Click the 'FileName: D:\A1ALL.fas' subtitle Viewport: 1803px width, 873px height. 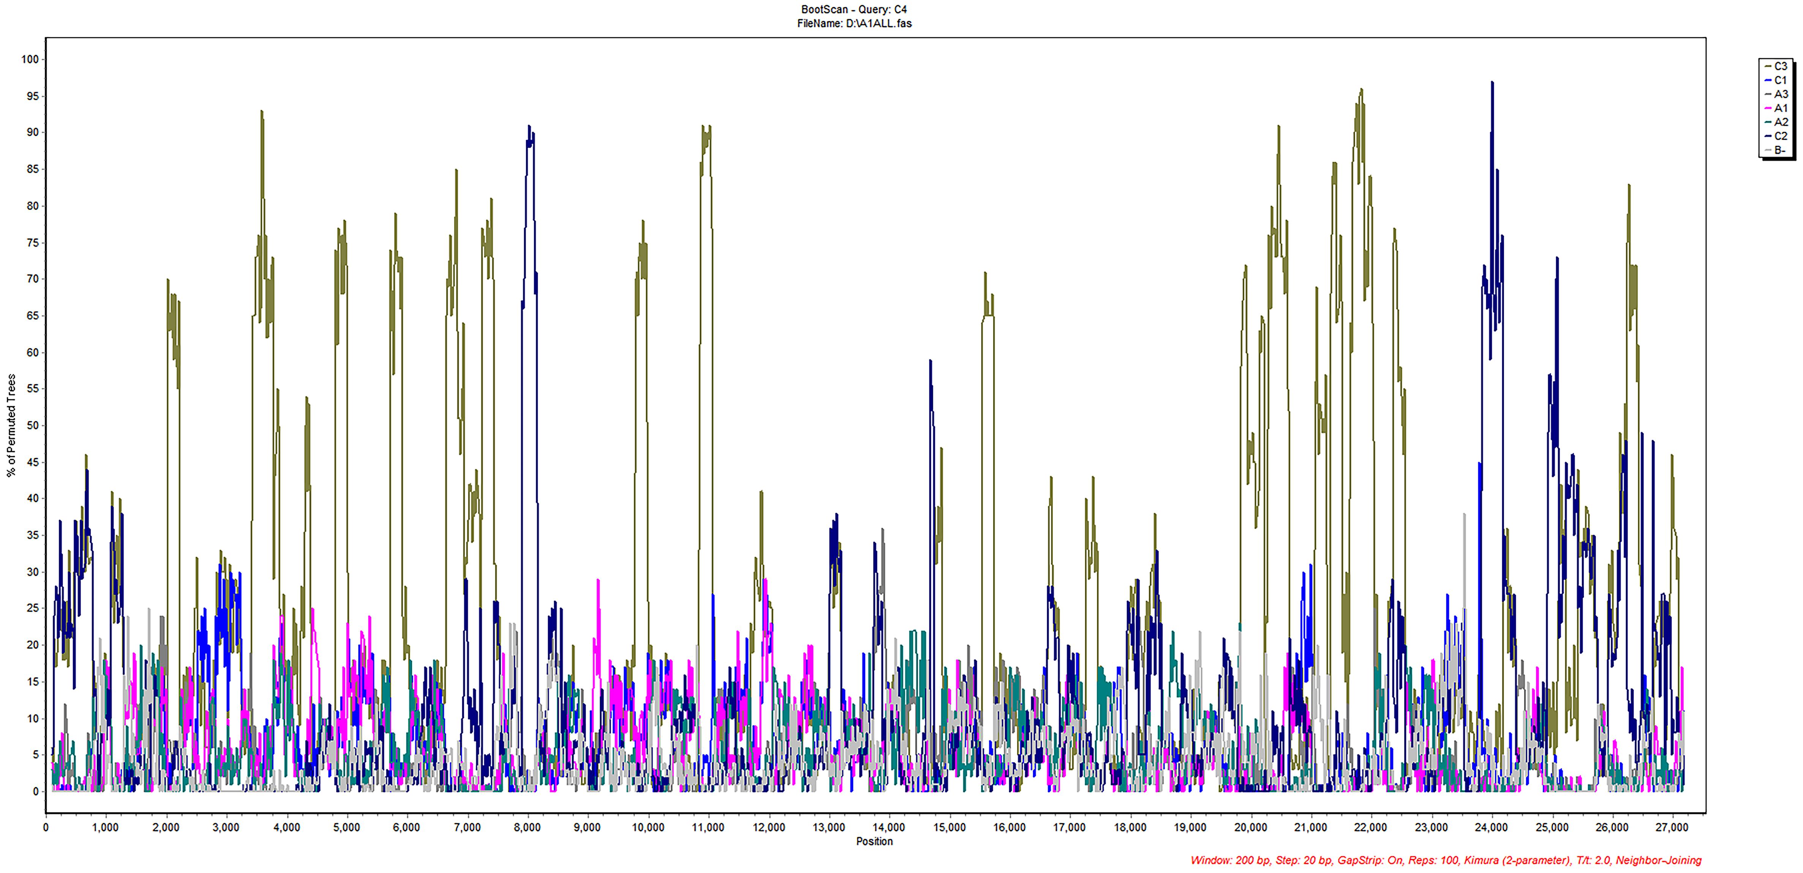(854, 24)
